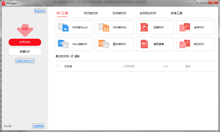Click the 图片转PDF tool icon
This screenshot has width=220, height=132.
click(x=104, y=44)
